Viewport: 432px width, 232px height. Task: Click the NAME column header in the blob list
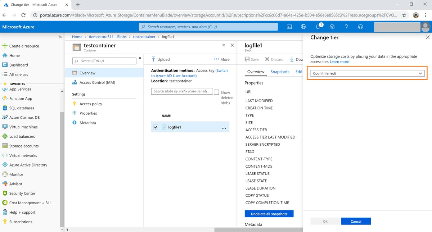click(x=166, y=116)
